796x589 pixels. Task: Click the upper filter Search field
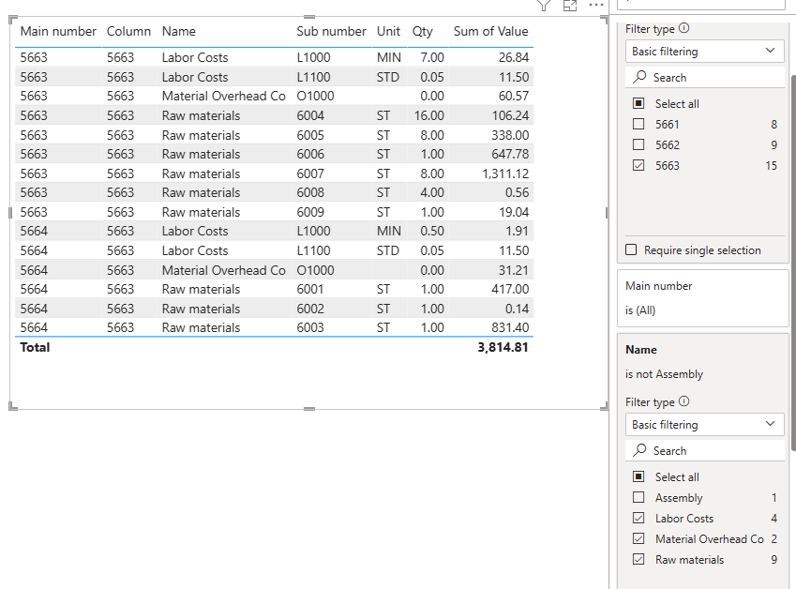705,78
